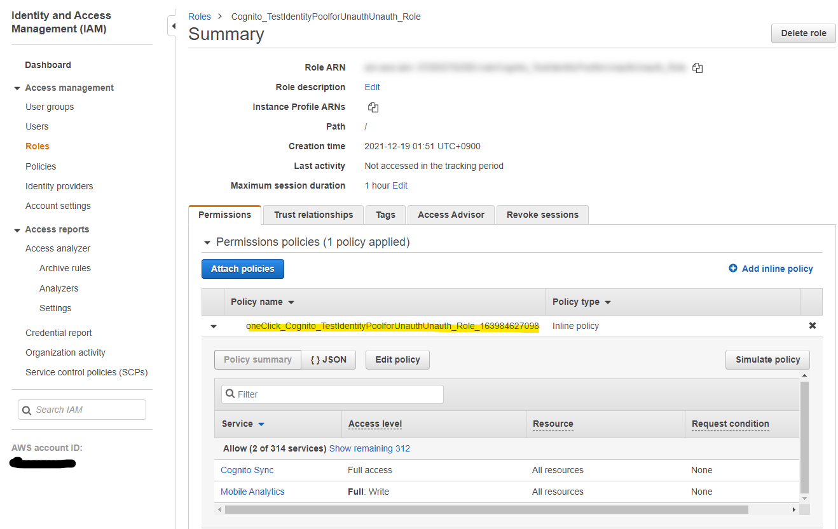The image size is (838, 529).
Task: Open the IAM Dashboard
Action: 48,65
